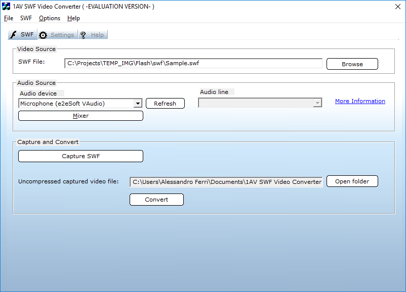Open the File menu
The image size is (406, 292).
tap(9, 18)
